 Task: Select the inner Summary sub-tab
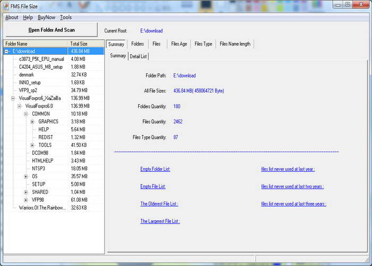pos(118,56)
